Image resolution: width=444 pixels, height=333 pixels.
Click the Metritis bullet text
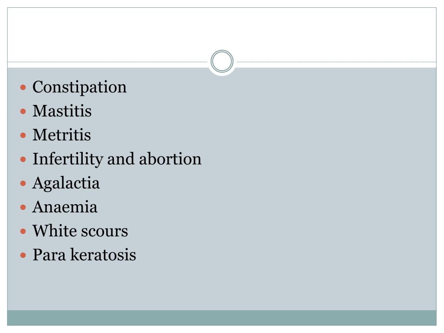coord(62,135)
